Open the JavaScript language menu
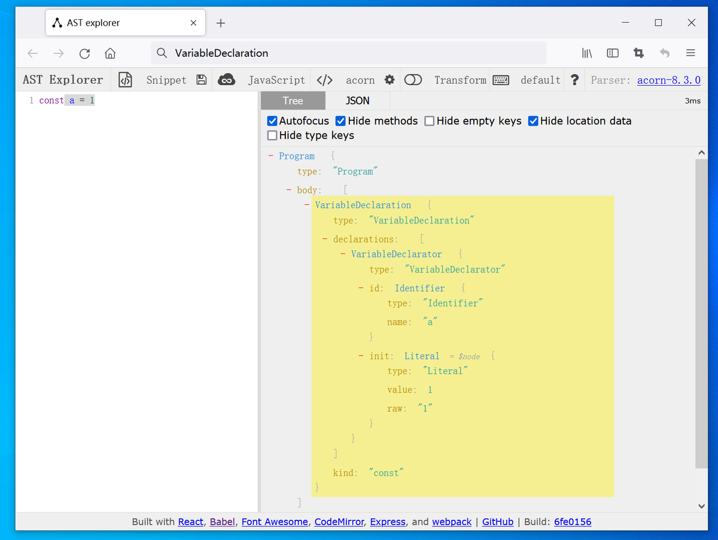718x540 pixels. pos(276,80)
